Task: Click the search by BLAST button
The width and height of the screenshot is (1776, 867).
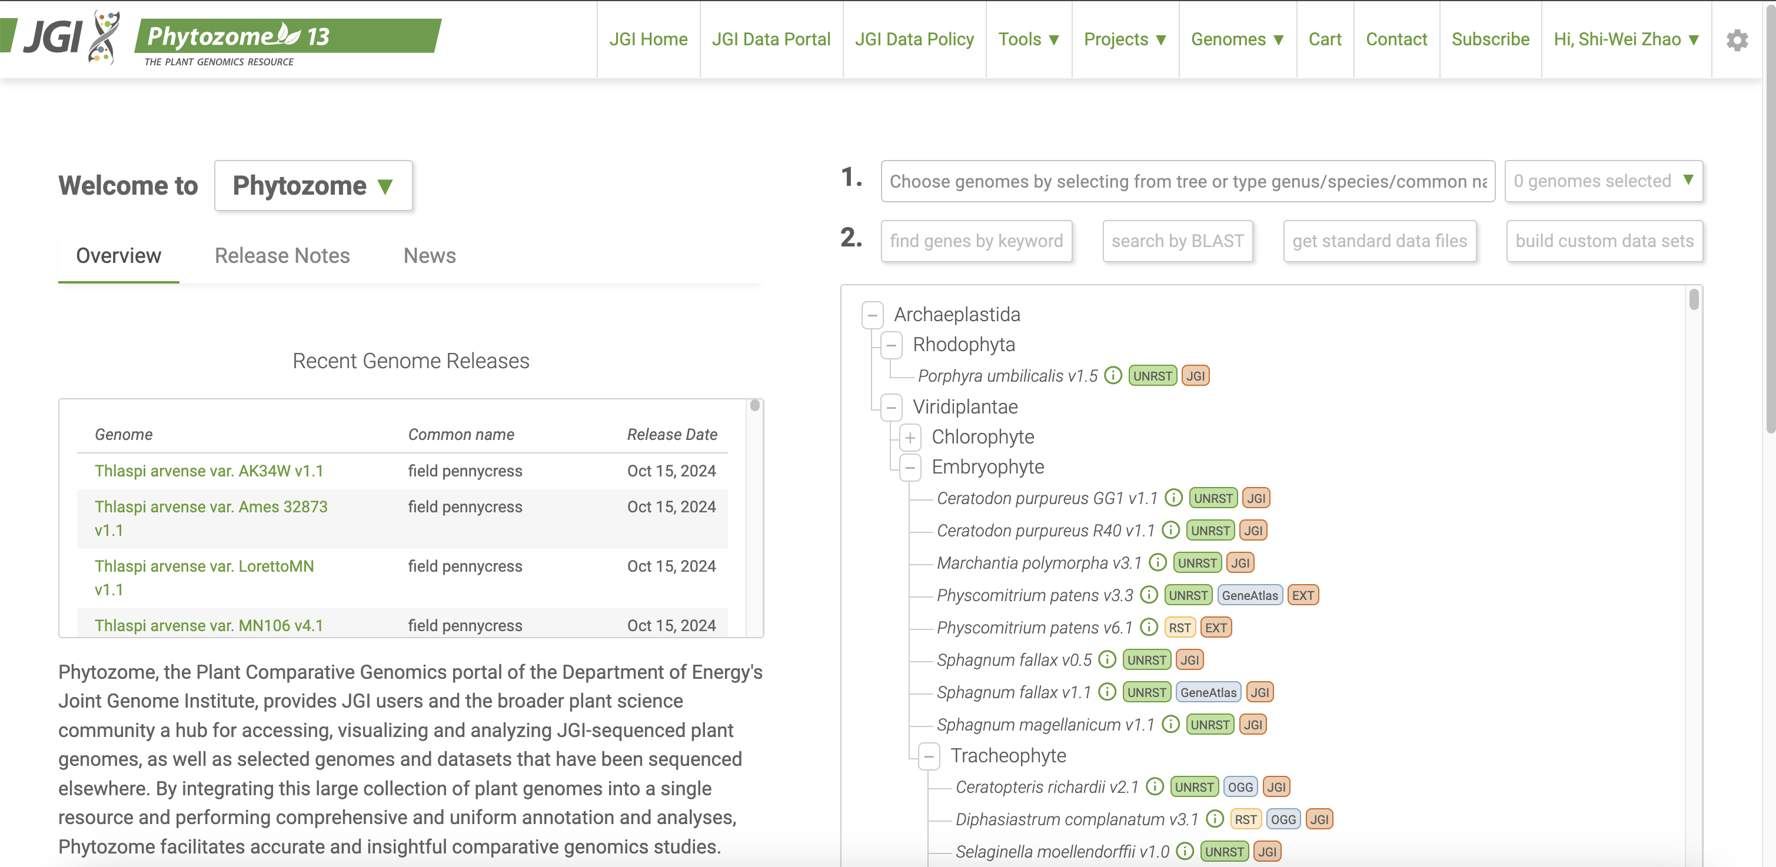Action: (x=1177, y=241)
